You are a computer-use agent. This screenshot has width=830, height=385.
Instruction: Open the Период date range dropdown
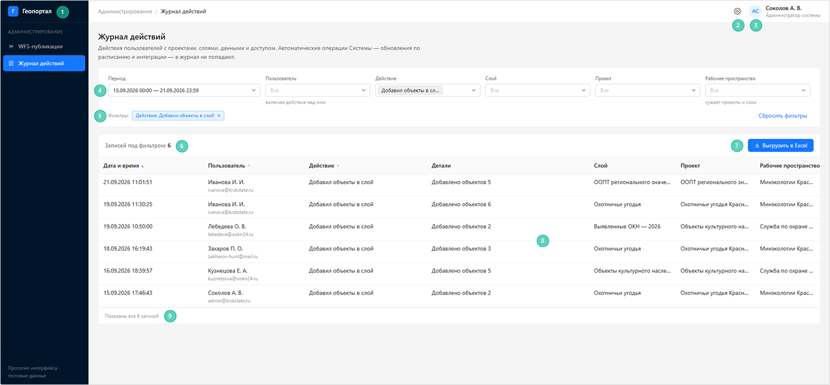coord(184,90)
